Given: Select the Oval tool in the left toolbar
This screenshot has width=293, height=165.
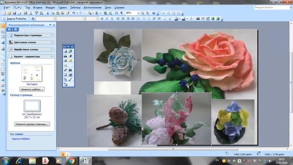Looking at the screenshot, I should (3, 64).
